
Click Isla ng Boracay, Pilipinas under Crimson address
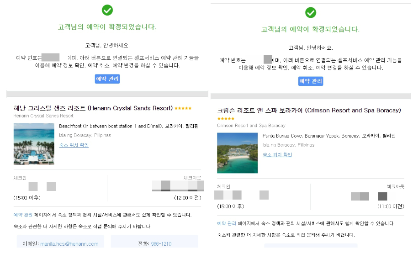[288, 145]
